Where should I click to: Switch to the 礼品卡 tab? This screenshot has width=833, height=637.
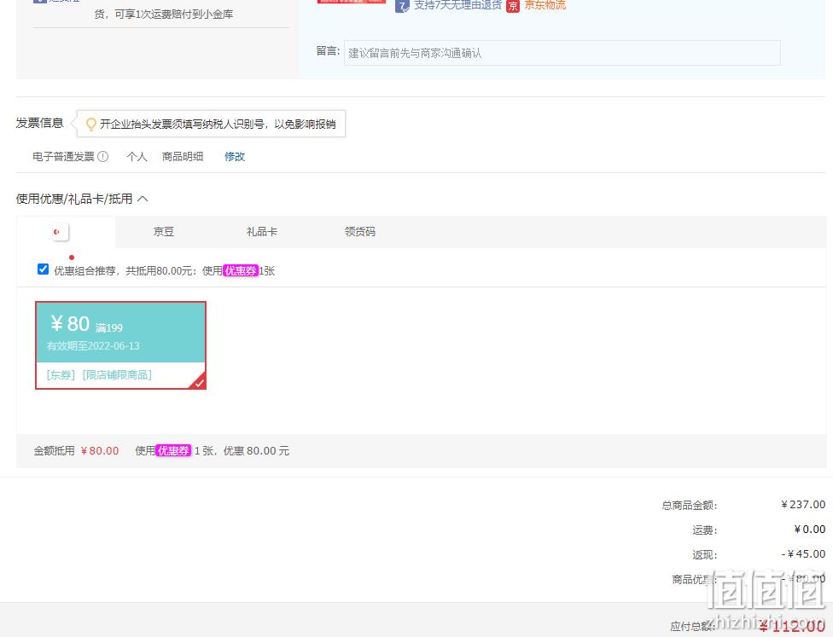(262, 232)
